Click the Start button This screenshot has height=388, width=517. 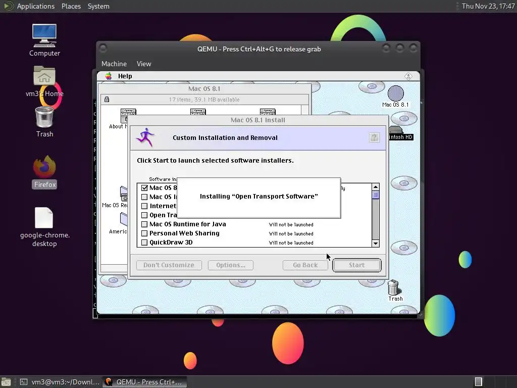coord(357,265)
